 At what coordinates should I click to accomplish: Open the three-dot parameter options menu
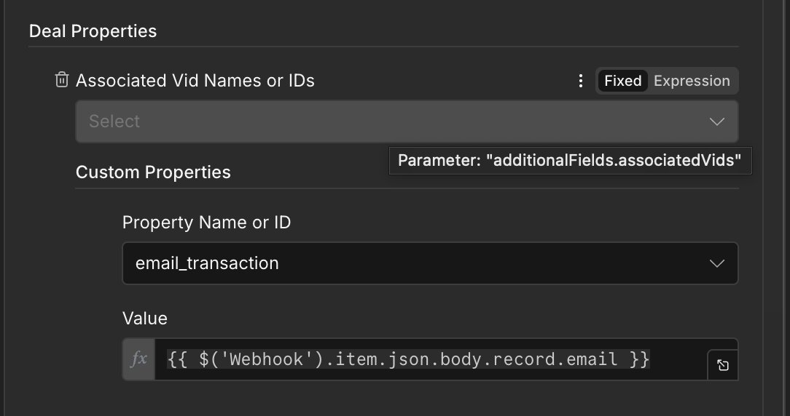580,81
